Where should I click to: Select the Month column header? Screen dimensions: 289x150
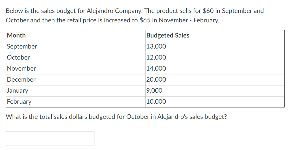[x=16, y=35]
